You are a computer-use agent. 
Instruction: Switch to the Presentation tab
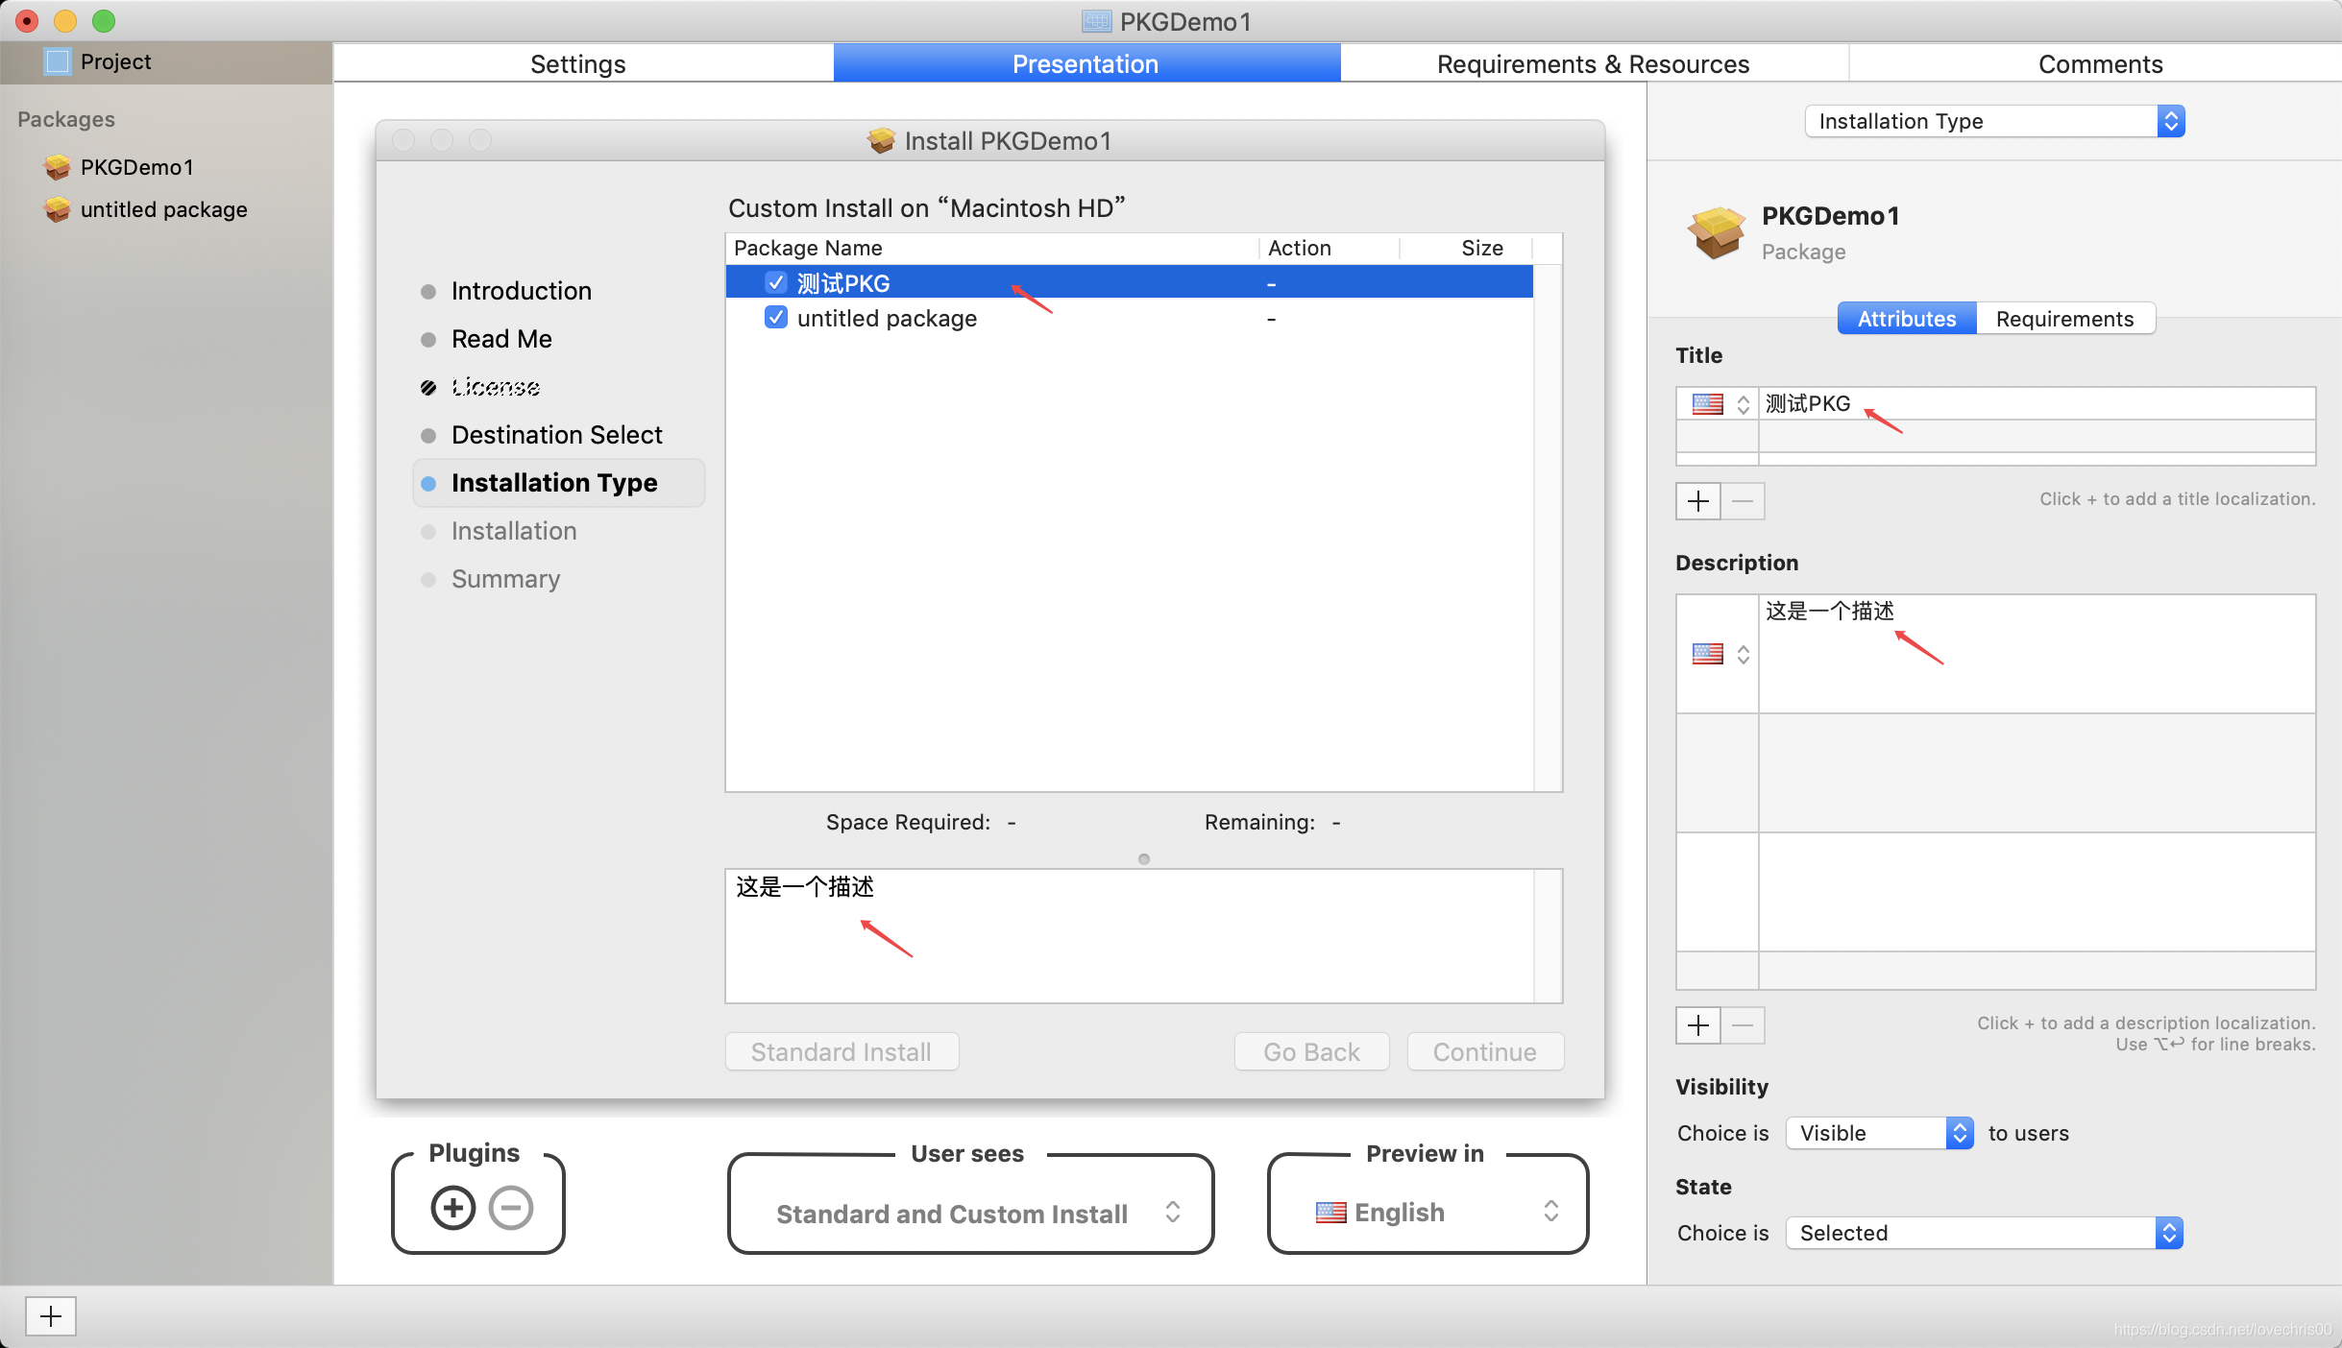point(1086,63)
